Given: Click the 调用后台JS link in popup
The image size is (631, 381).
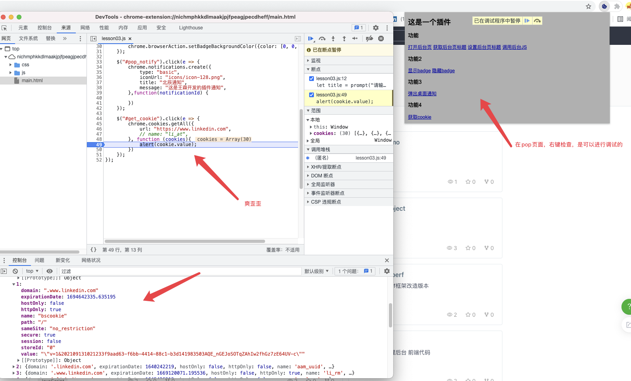Looking at the screenshot, I should pos(515,47).
